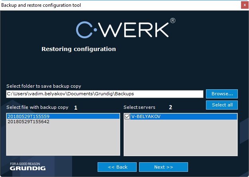
Task: Click empty area in backup file list
Action: [x=63, y=140]
